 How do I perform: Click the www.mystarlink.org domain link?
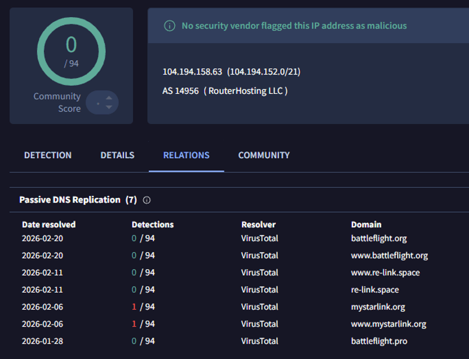(x=388, y=324)
